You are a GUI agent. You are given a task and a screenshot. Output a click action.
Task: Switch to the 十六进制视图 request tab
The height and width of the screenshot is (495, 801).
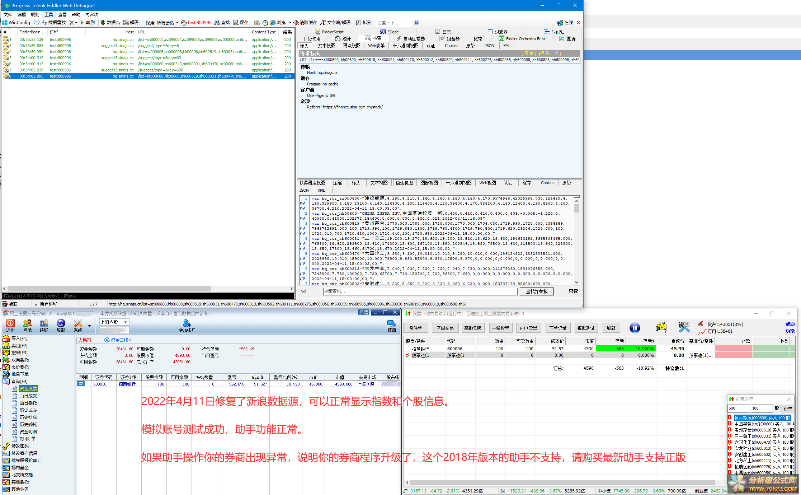point(405,46)
